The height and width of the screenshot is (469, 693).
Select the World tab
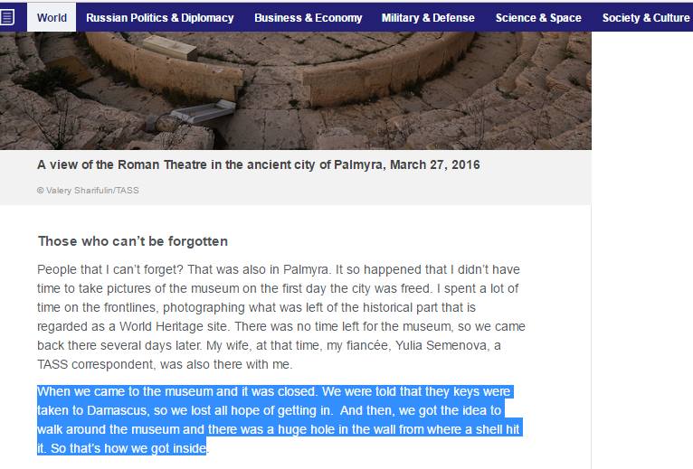(x=52, y=18)
